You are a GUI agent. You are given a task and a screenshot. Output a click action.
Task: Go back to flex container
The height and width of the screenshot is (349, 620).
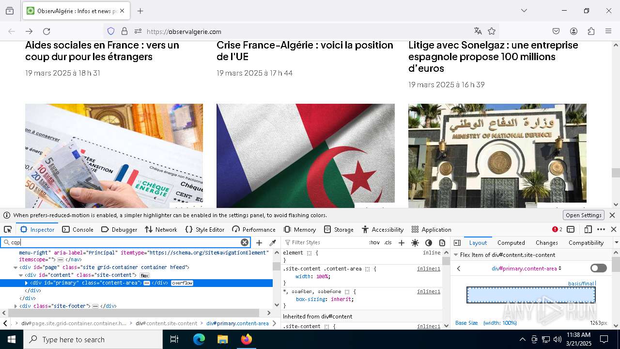pos(459,269)
